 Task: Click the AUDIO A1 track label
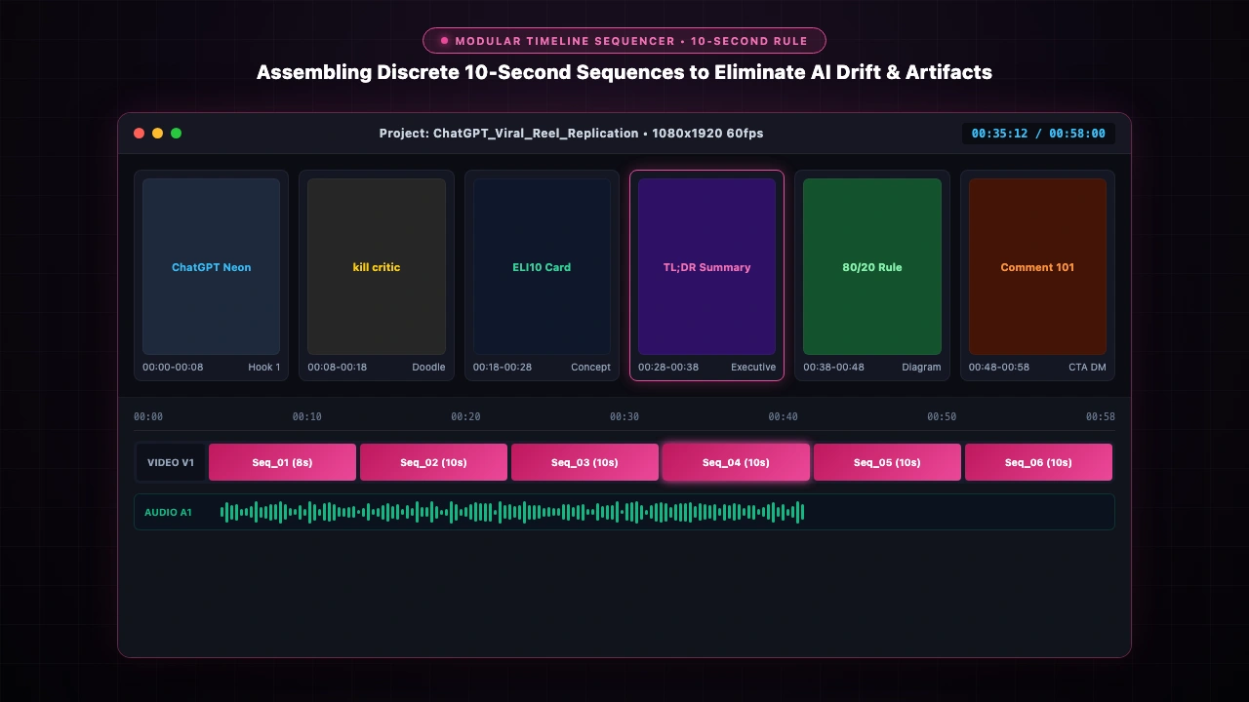pos(168,512)
